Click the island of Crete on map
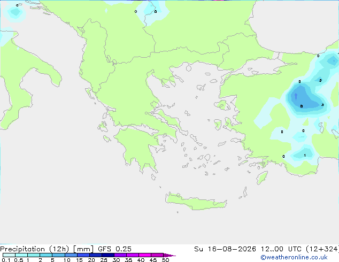The height and width of the screenshot is (262, 339). [196, 202]
